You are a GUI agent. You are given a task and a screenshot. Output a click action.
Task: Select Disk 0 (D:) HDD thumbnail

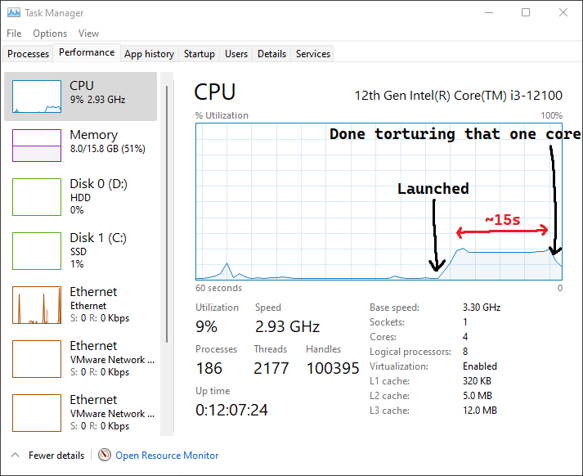point(37,197)
